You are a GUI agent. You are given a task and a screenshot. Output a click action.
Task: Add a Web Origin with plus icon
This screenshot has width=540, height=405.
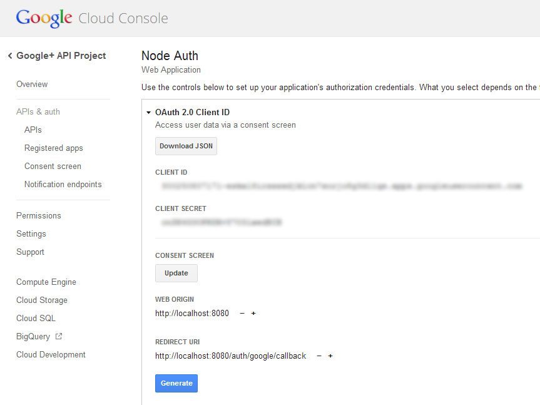(253, 313)
